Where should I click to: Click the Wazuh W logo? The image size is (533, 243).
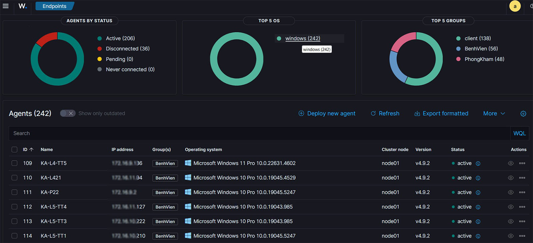tap(22, 6)
